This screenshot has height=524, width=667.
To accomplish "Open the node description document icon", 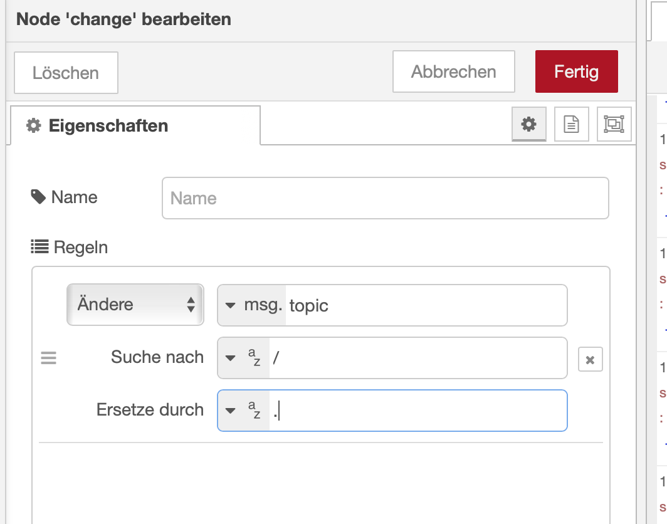I will click(x=571, y=124).
